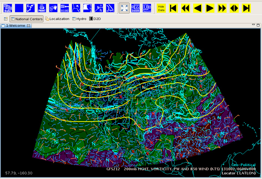Click the hand-pointing clear icon
Screen dimensions: 262x179
click(x=53, y=8)
